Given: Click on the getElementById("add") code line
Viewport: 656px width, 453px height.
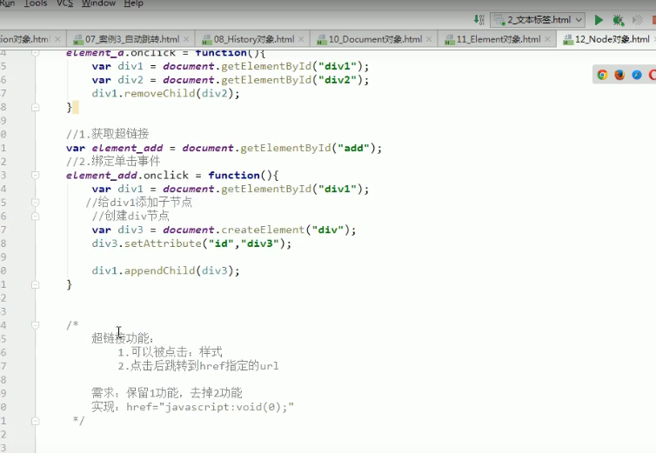Looking at the screenshot, I should pyautogui.click(x=224, y=148).
